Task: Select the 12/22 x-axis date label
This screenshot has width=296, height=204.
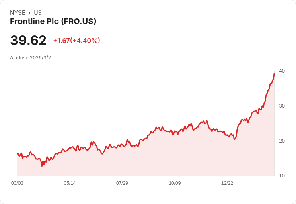Action: coord(227,183)
